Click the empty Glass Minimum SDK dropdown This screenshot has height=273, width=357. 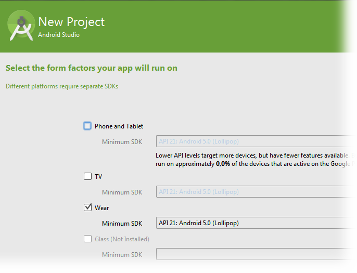pos(256,254)
